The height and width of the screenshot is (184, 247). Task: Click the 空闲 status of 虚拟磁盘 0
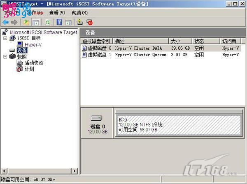click(199, 48)
